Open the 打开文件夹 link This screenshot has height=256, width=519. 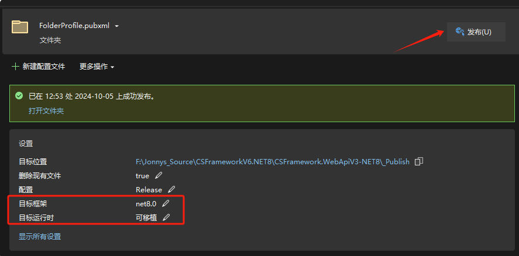click(46, 110)
